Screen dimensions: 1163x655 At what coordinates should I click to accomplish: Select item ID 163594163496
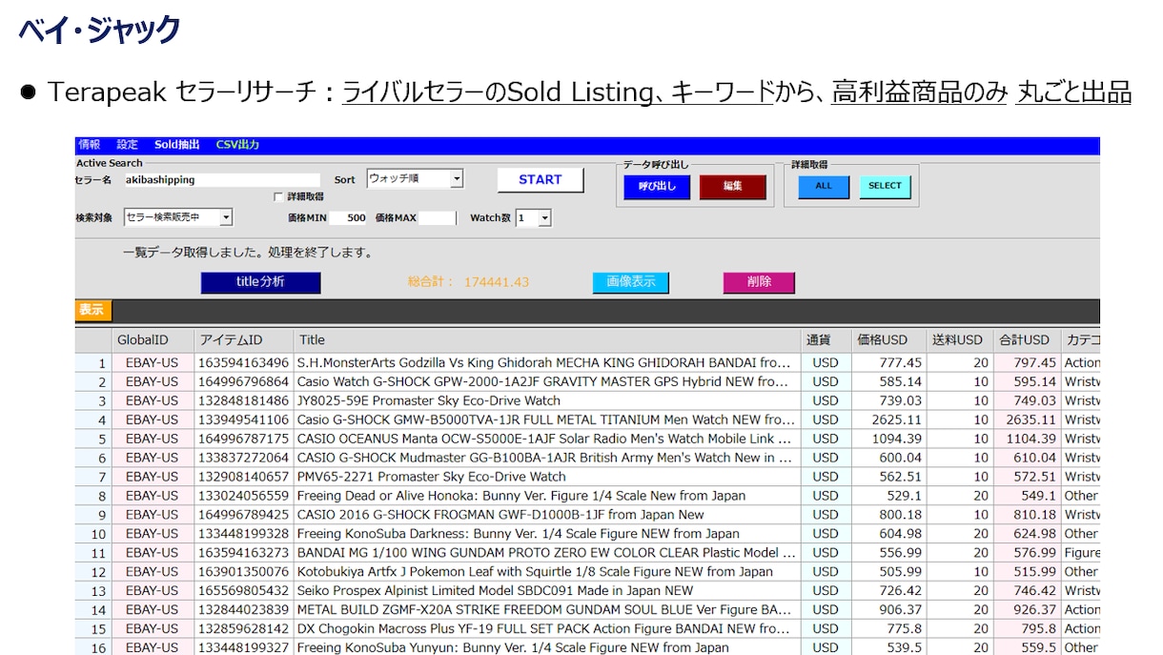pos(243,362)
